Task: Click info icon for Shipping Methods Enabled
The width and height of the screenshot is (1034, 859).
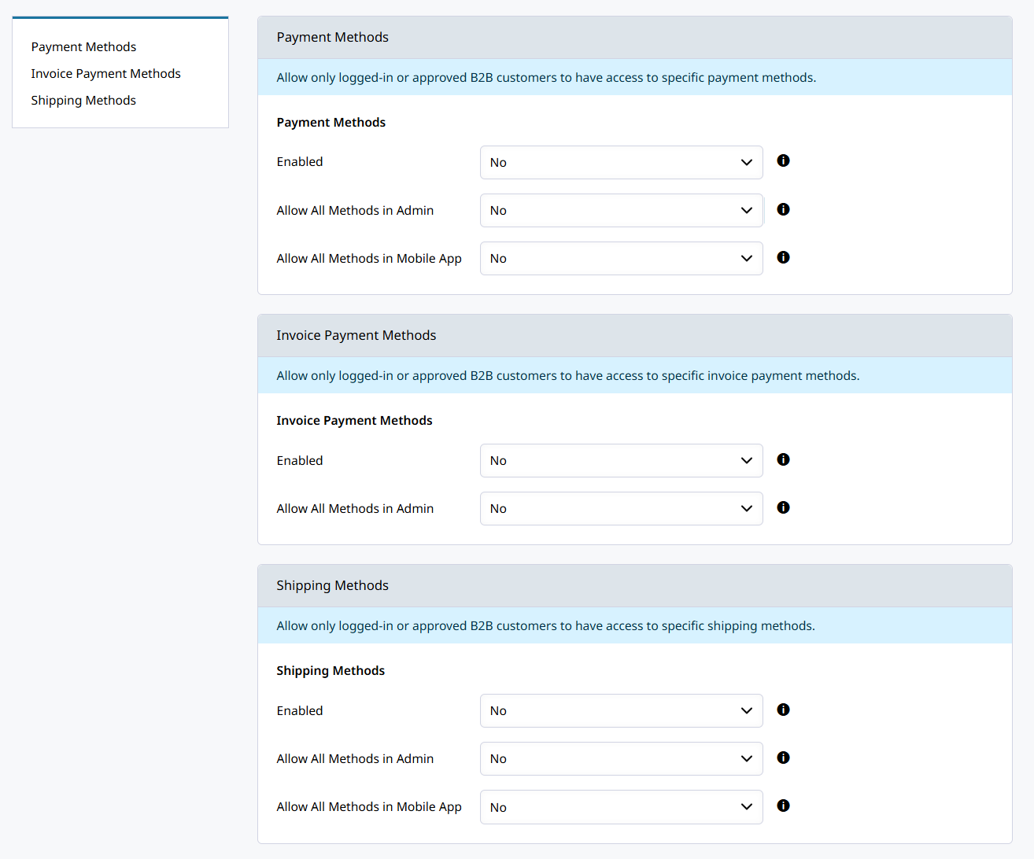Action: pos(783,710)
